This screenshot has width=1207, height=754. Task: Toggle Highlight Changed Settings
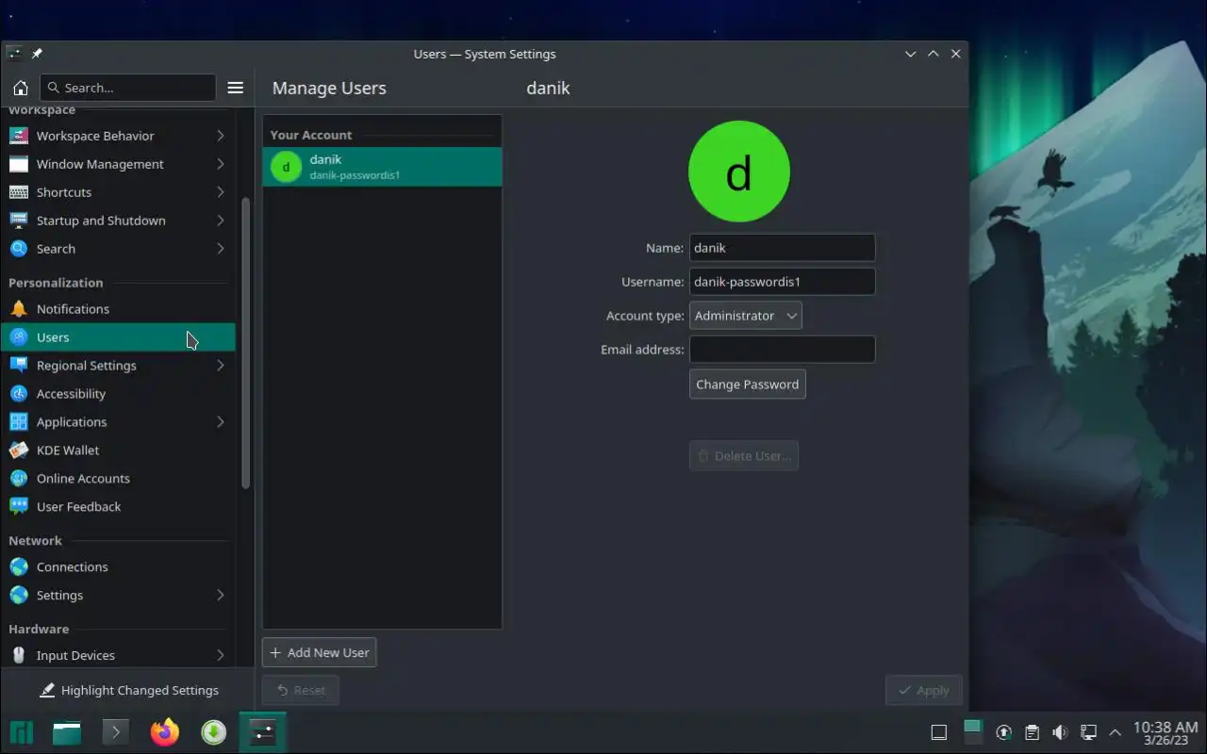128,690
